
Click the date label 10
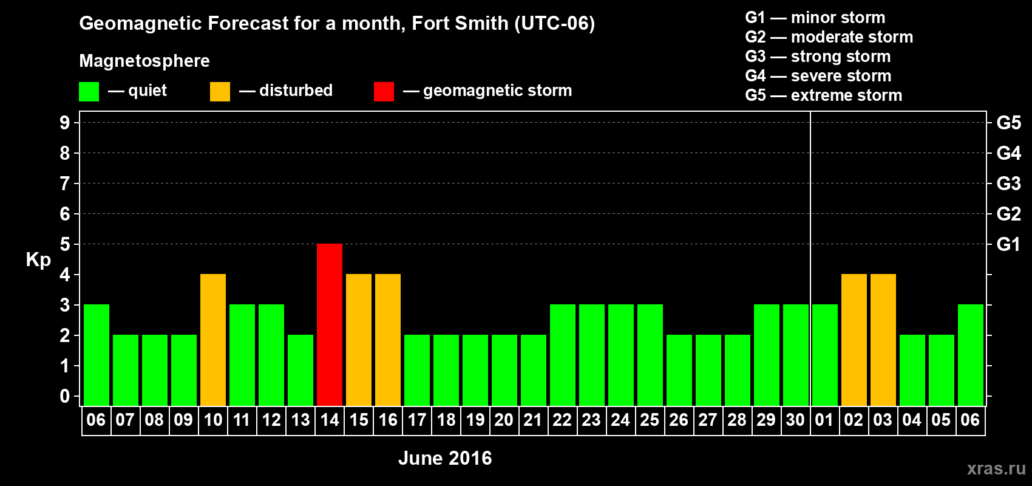(x=213, y=420)
